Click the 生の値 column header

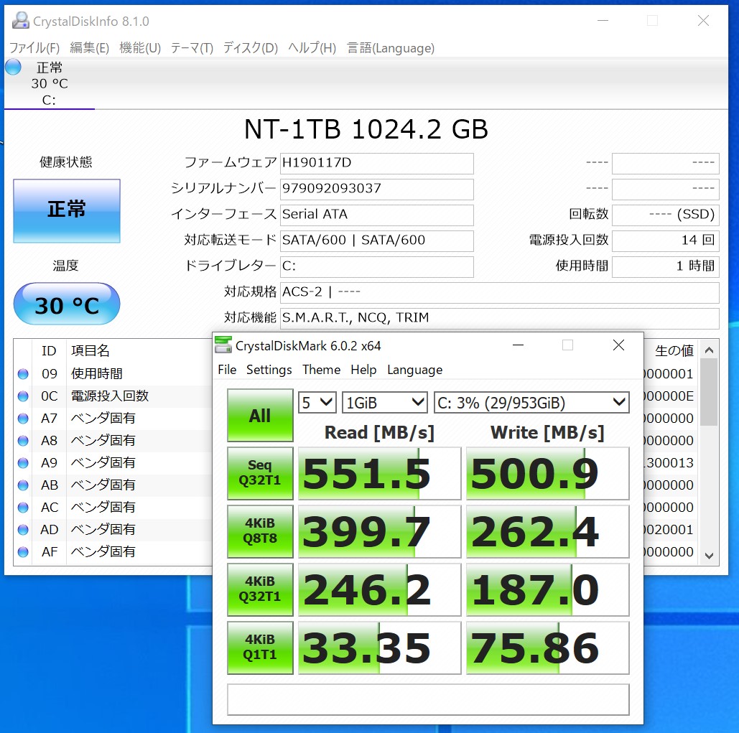coord(674,350)
